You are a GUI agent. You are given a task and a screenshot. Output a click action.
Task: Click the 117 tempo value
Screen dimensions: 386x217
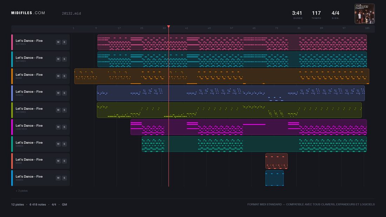(x=316, y=13)
